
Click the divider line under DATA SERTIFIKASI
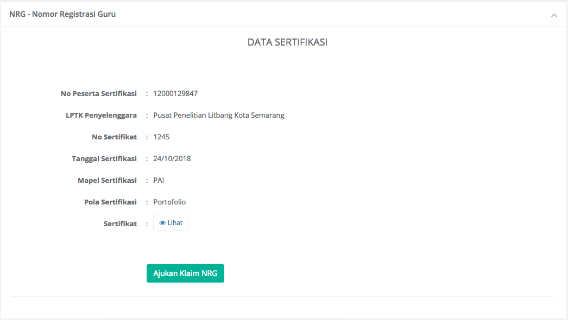[287, 60]
